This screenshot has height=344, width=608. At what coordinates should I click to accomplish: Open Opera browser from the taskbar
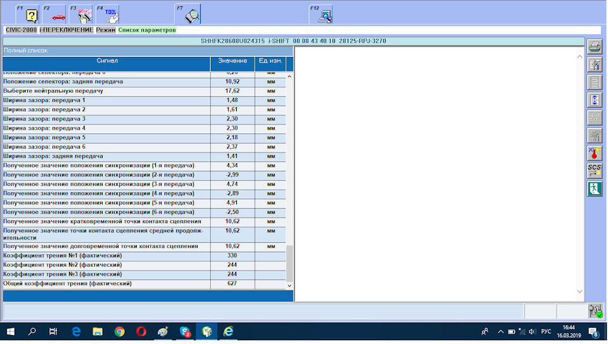pos(141,331)
